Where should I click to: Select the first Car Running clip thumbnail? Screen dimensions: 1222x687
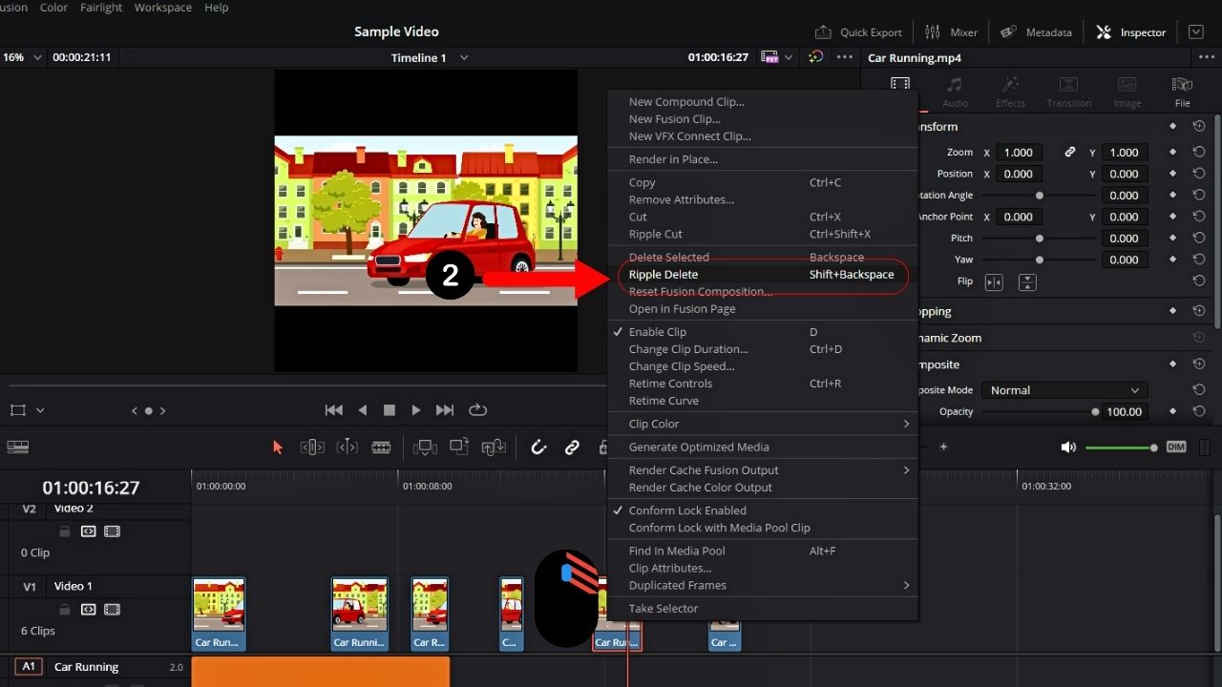pyautogui.click(x=219, y=614)
